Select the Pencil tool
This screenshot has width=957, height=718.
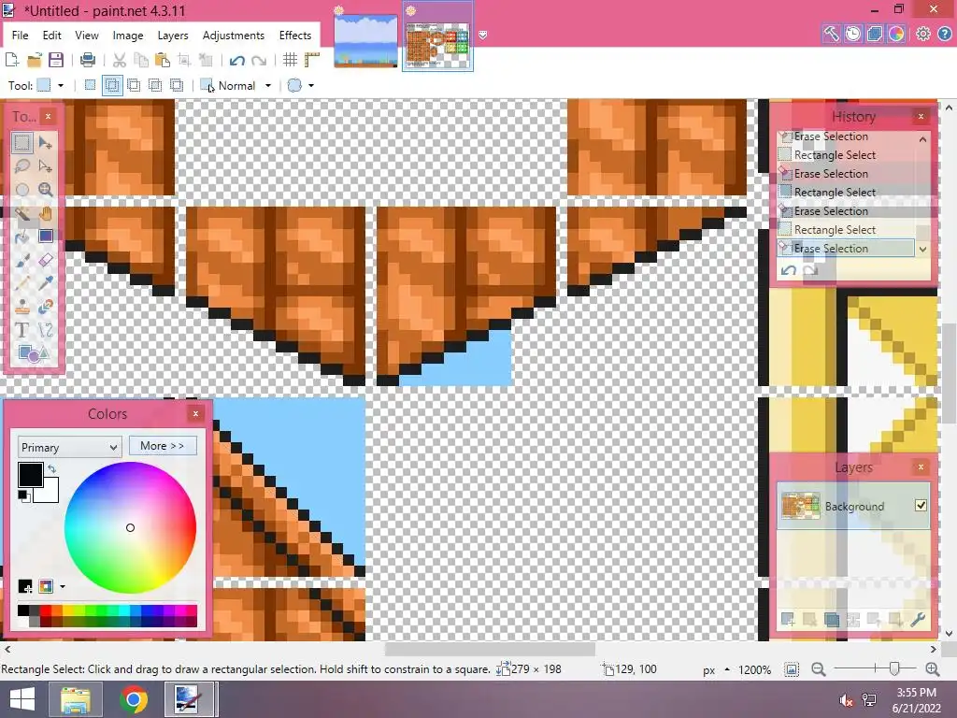(22, 283)
